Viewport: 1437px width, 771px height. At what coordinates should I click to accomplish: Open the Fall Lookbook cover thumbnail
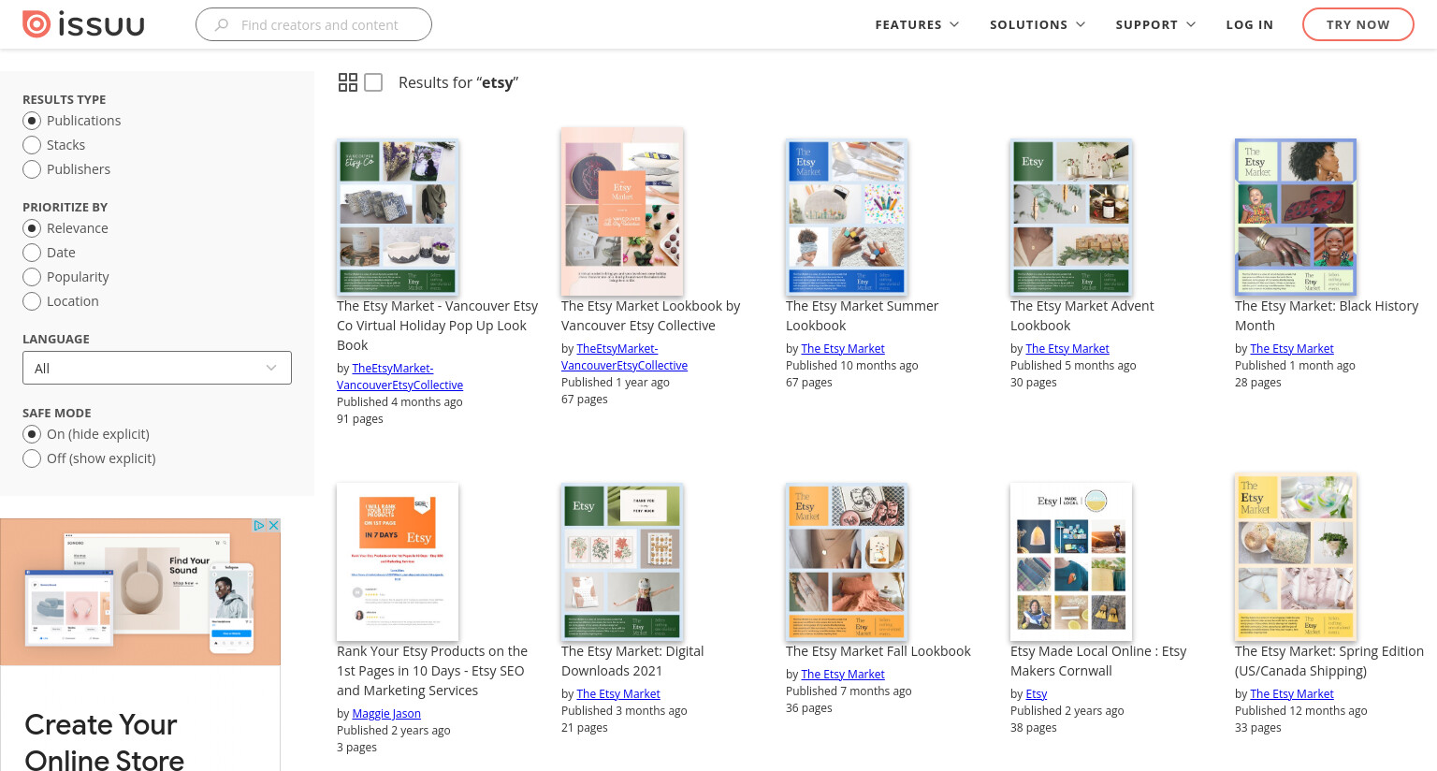(x=847, y=561)
